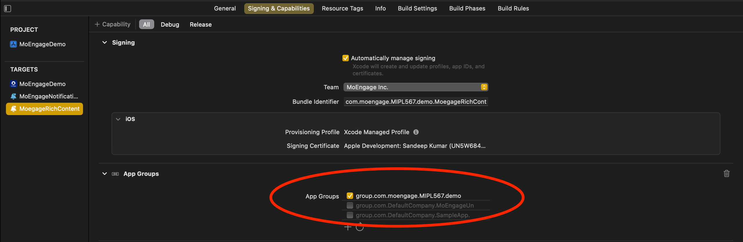The height and width of the screenshot is (242, 743).
Task: Click the trash icon for App Groups
Action: (x=726, y=173)
